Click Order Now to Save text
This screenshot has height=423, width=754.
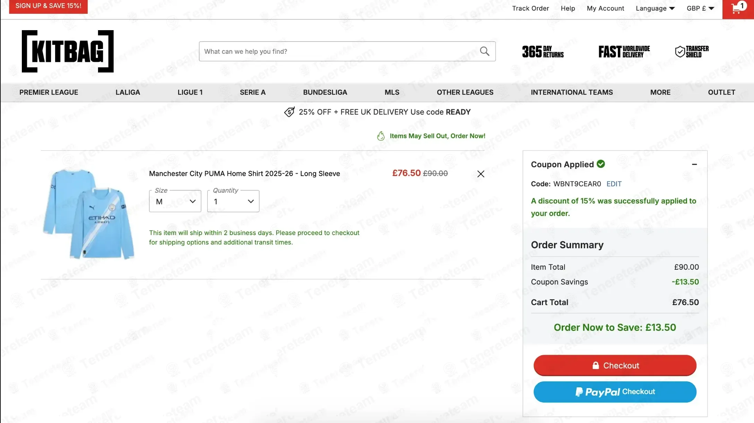coord(615,327)
